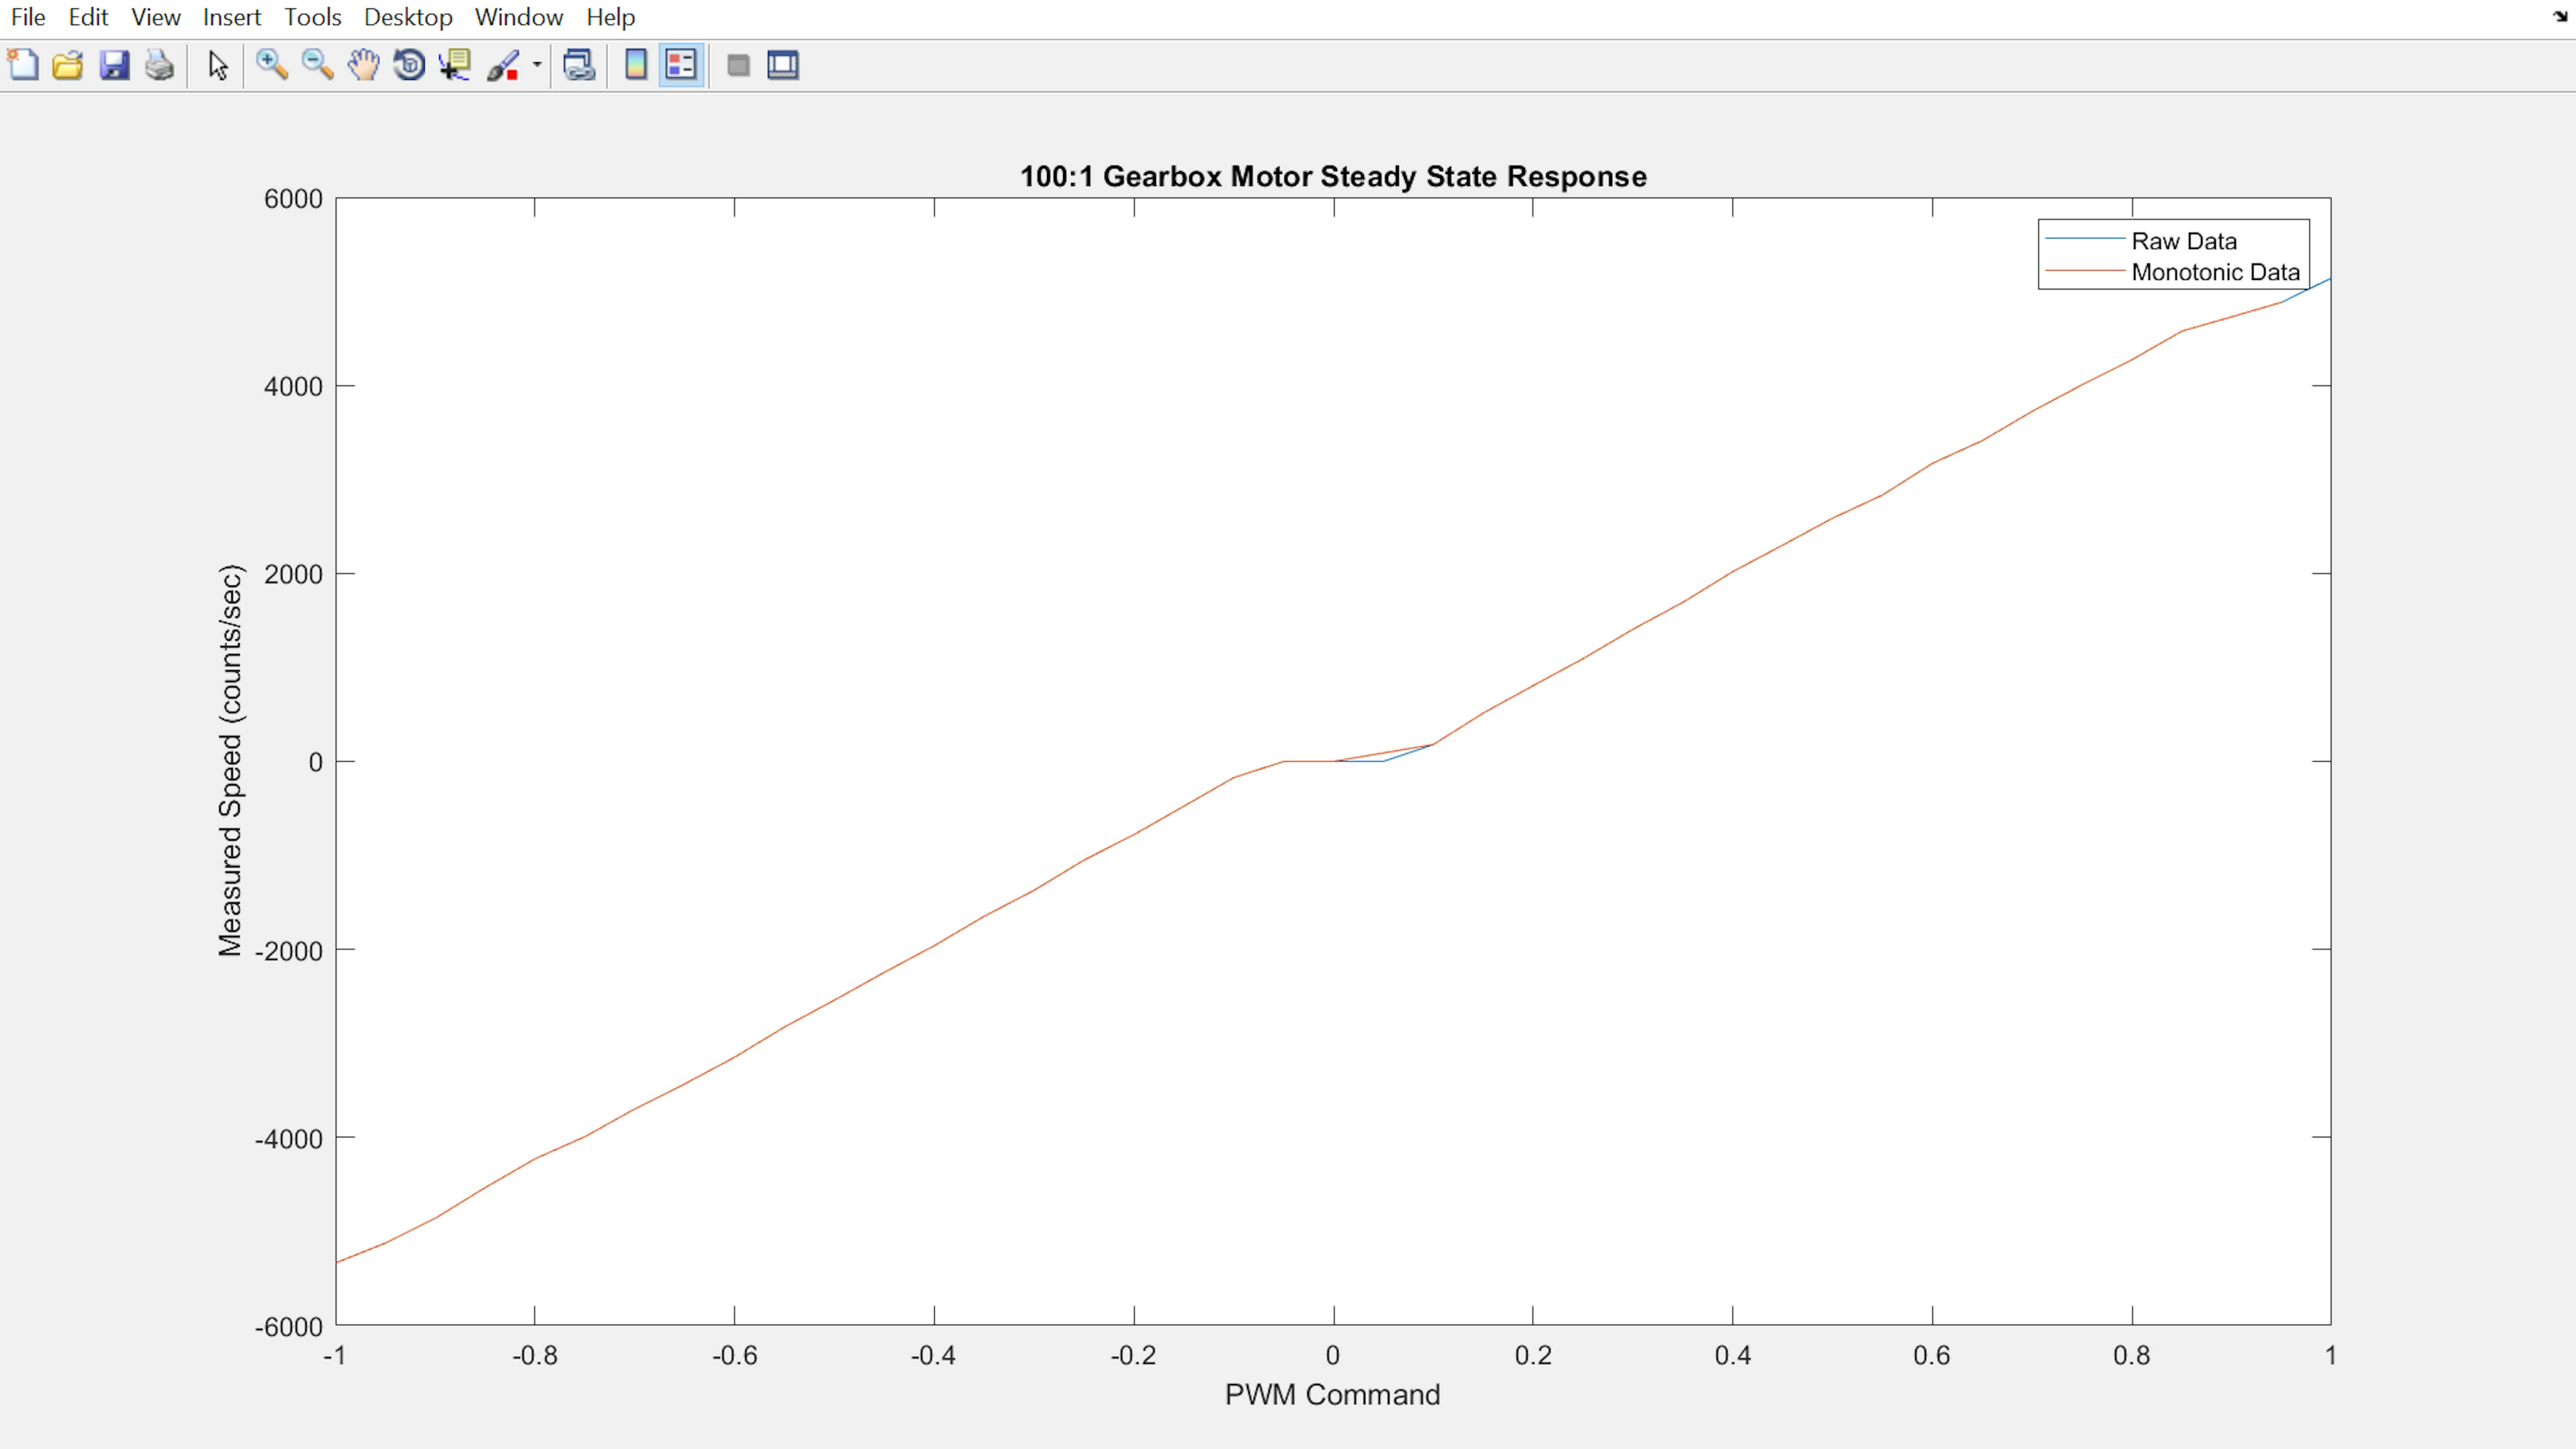Select the plot title text

pyautogui.click(x=1333, y=176)
